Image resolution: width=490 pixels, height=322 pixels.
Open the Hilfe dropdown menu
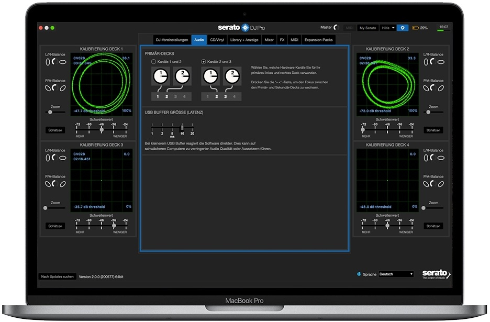point(388,28)
